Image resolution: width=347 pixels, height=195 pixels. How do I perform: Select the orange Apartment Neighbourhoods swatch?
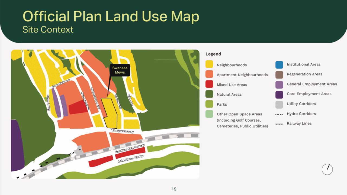pos(209,74)
